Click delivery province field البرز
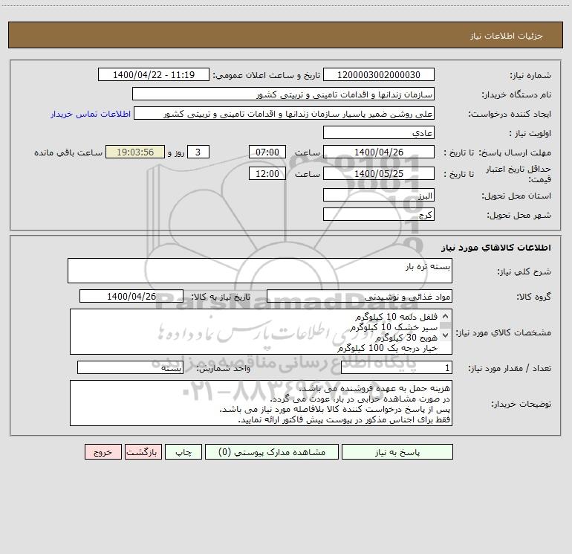Screen dimensions: 572x554 (x=379, y=195)
